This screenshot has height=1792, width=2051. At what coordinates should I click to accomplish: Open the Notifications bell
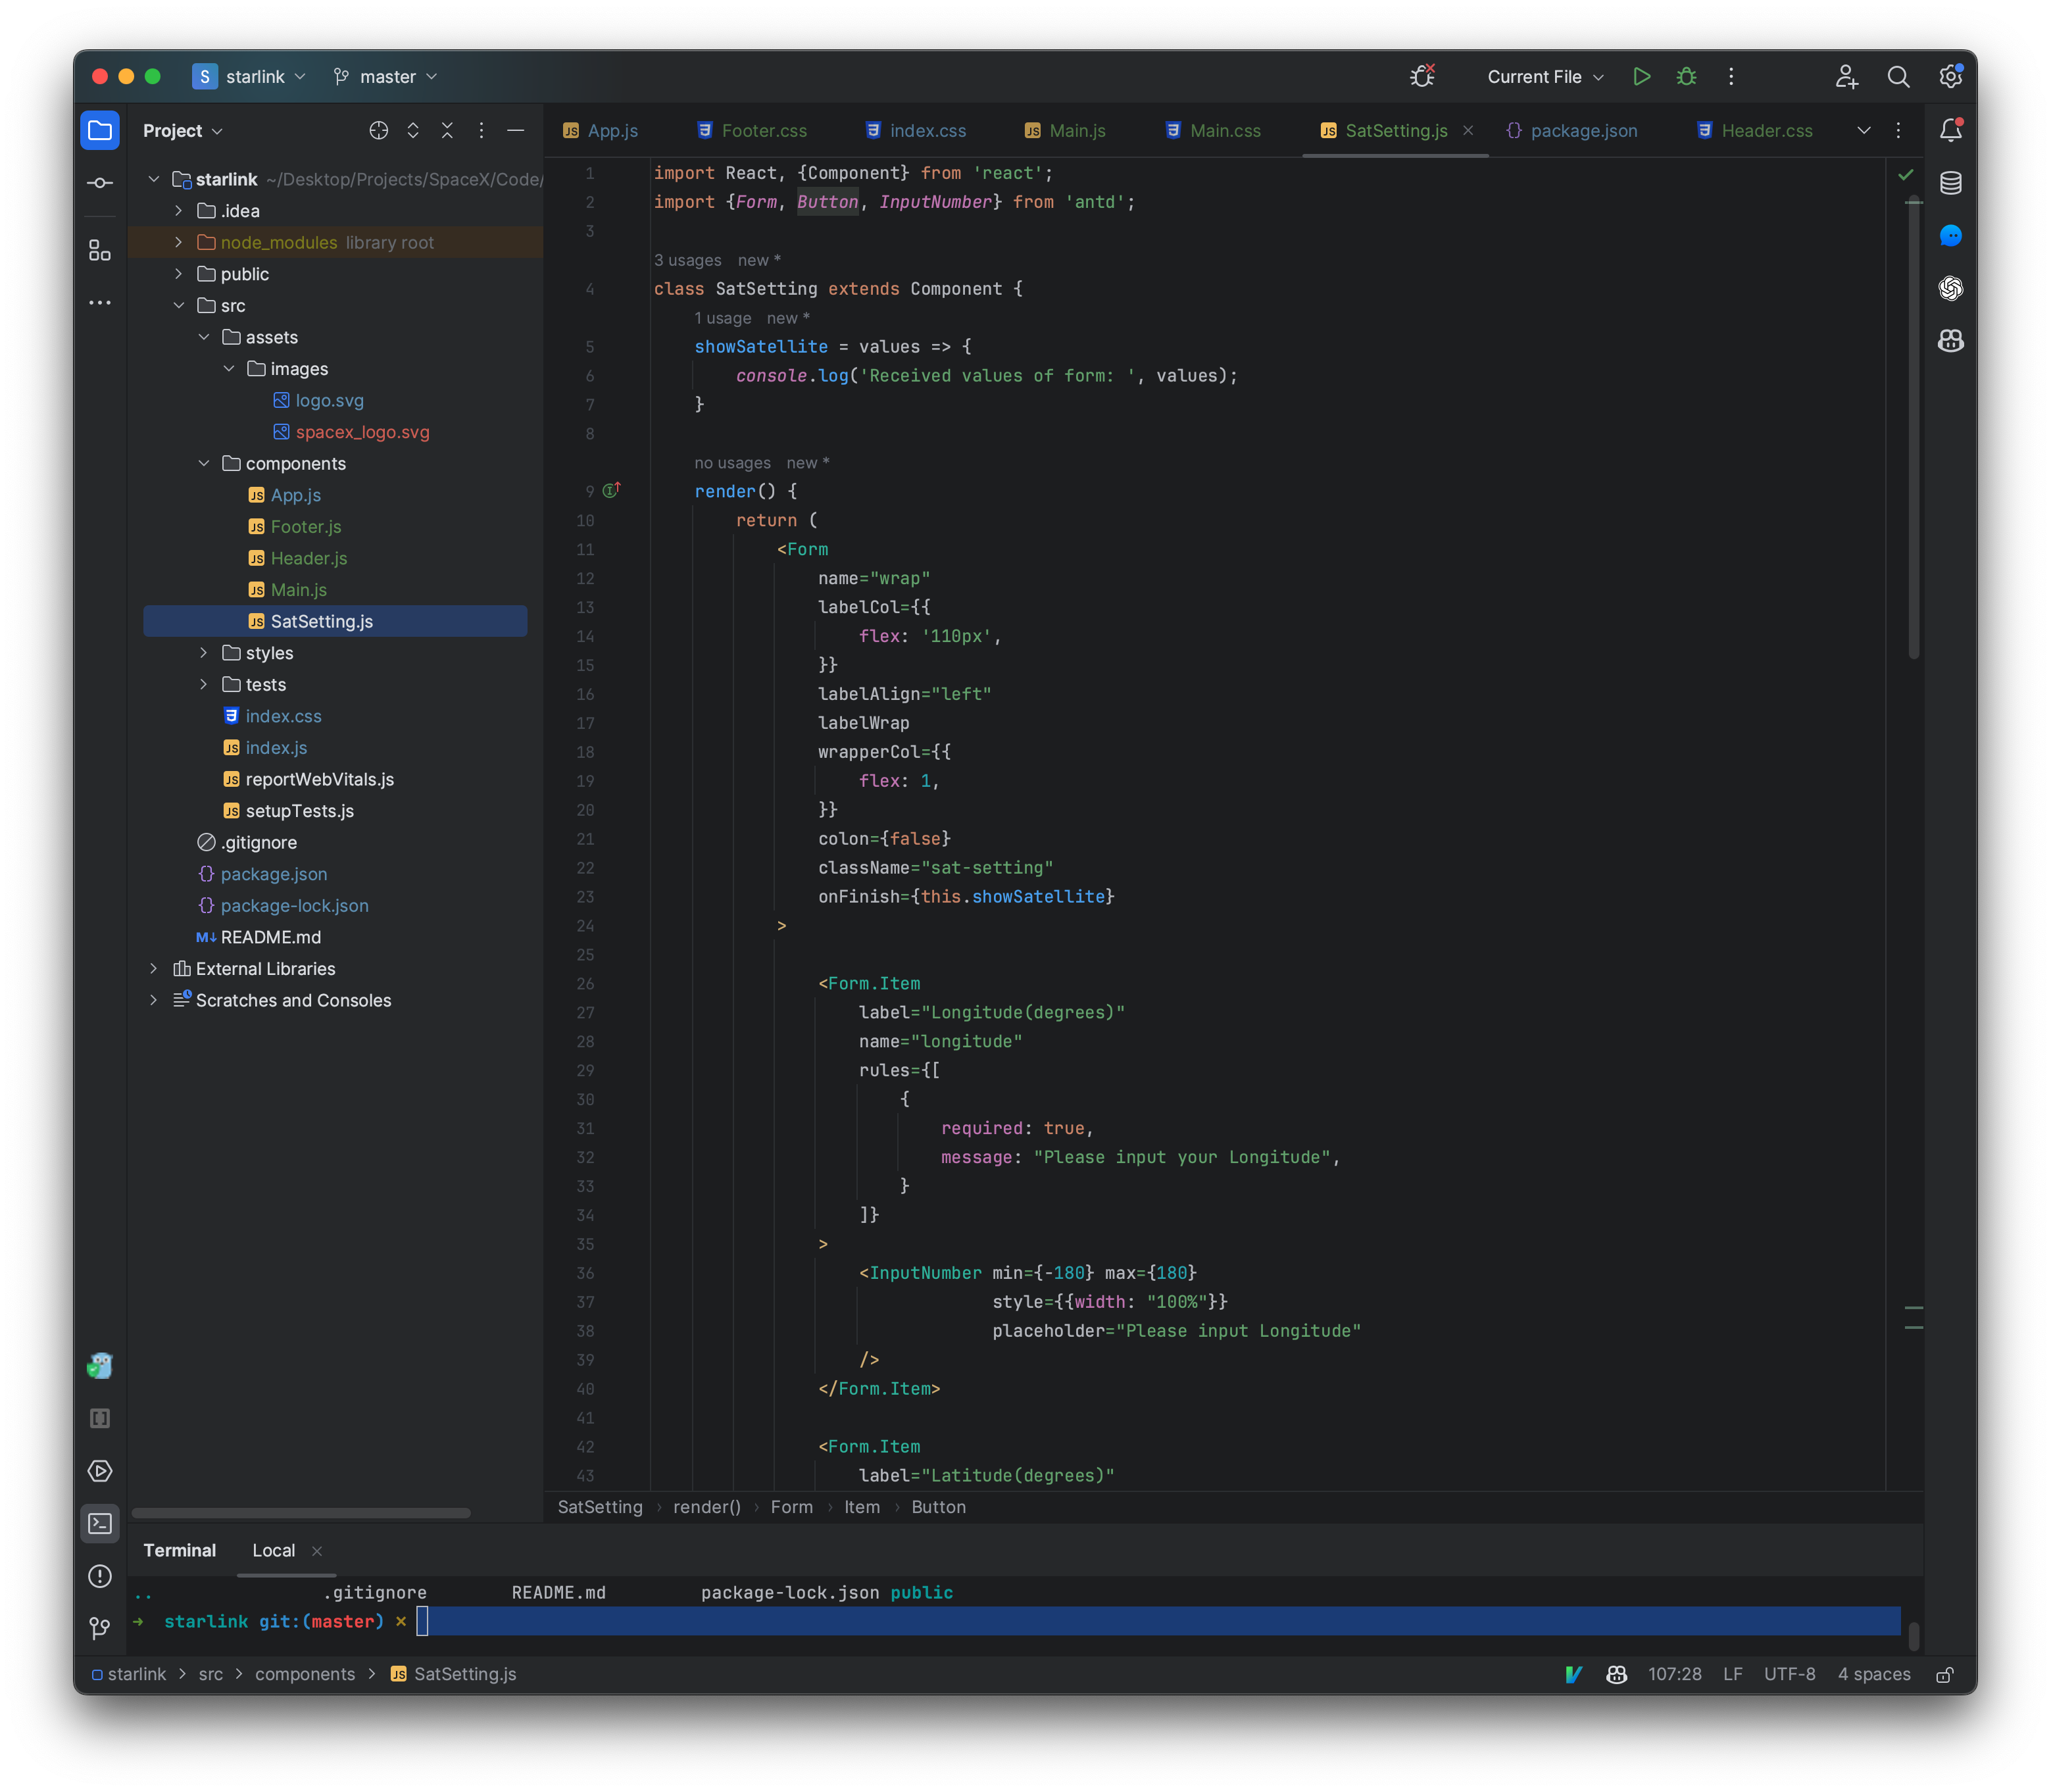coord(1950,129)
